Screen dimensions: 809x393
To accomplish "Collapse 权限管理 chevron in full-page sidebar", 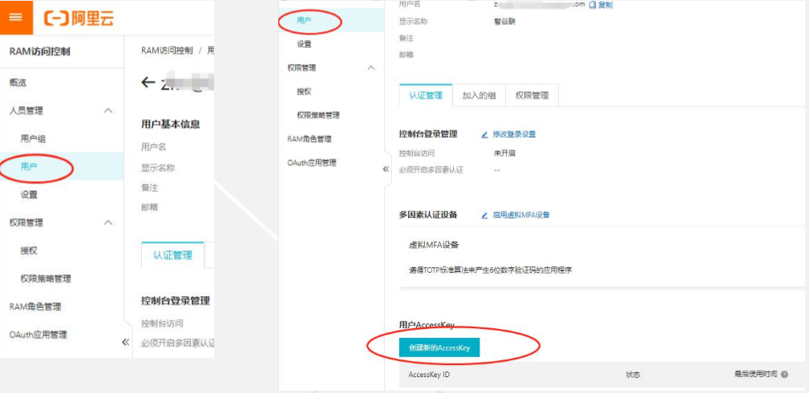I will click(371, 68).
